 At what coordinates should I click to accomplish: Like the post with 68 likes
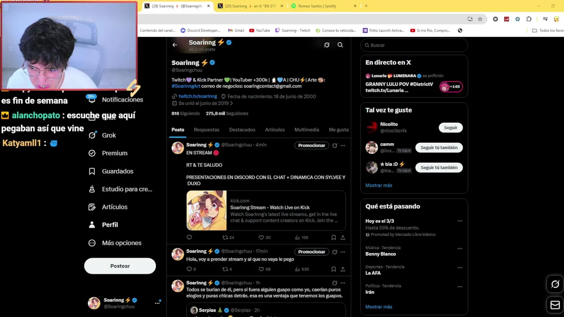point(264,269)
